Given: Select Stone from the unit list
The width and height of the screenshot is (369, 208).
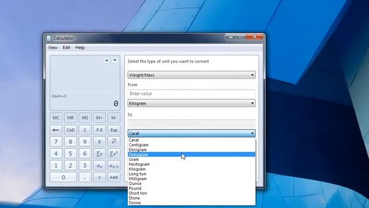Looking at the screenshot, I should [x=191, y=198].
